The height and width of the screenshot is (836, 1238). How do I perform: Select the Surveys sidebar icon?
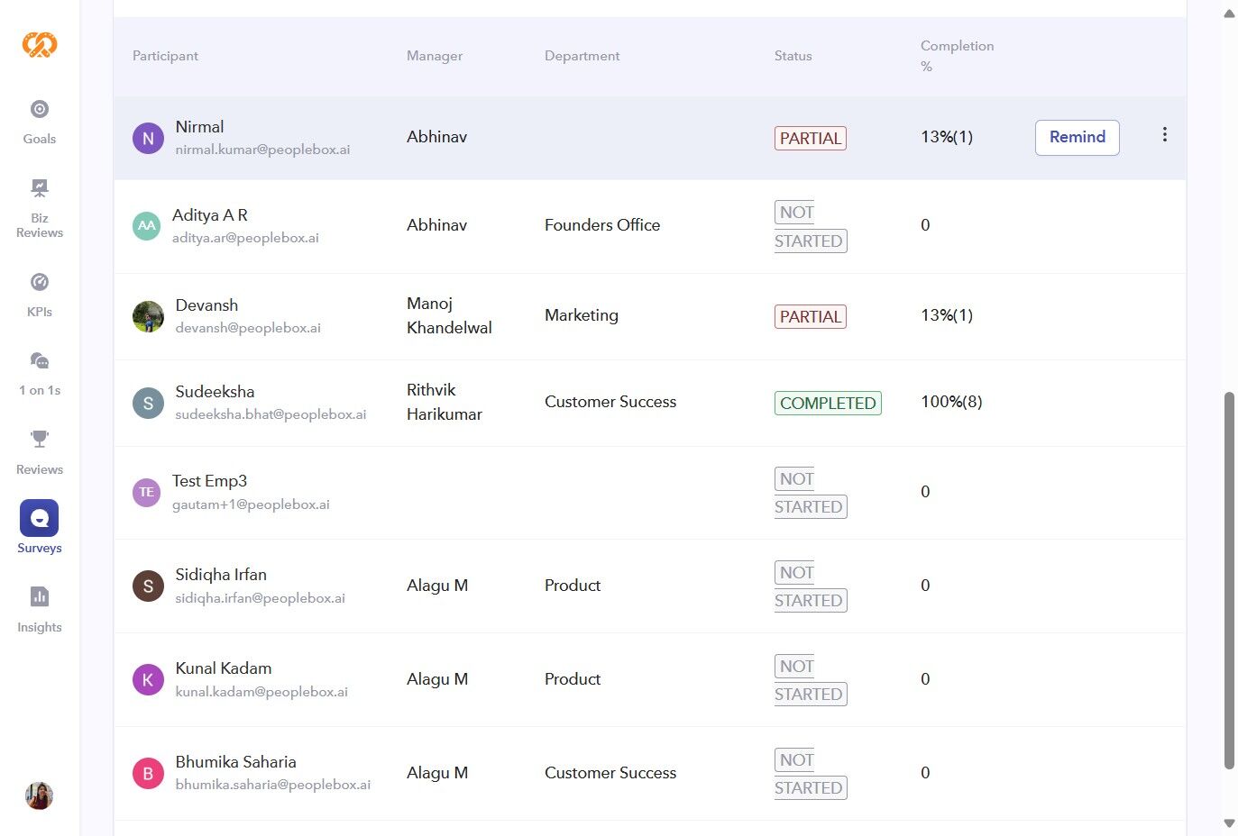[40, 519]
